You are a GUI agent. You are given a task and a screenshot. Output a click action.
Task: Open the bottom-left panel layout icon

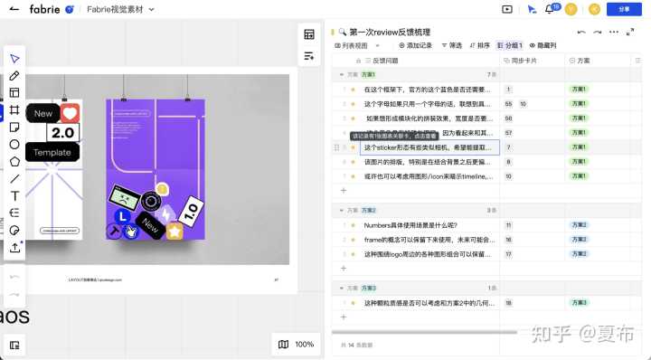pos(14,345)
